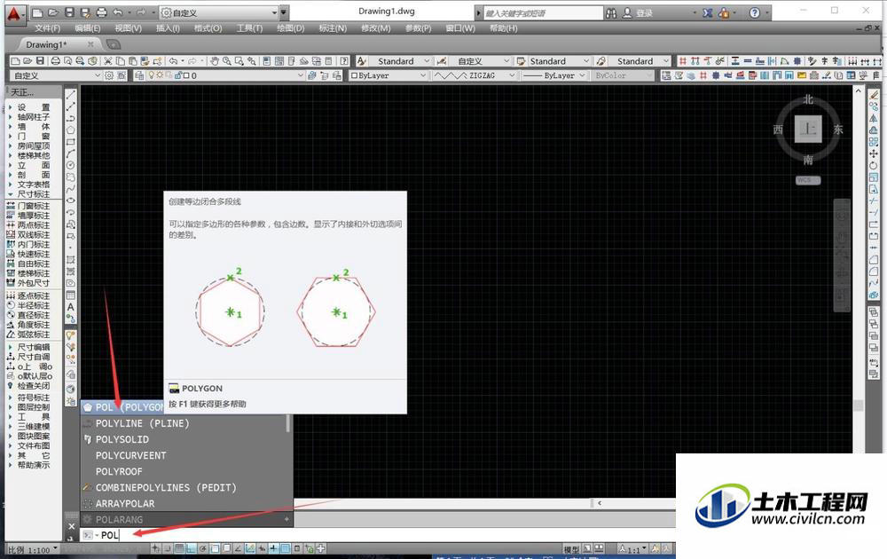Click the Help question mark toolbar icon

(x=343, y=61)
